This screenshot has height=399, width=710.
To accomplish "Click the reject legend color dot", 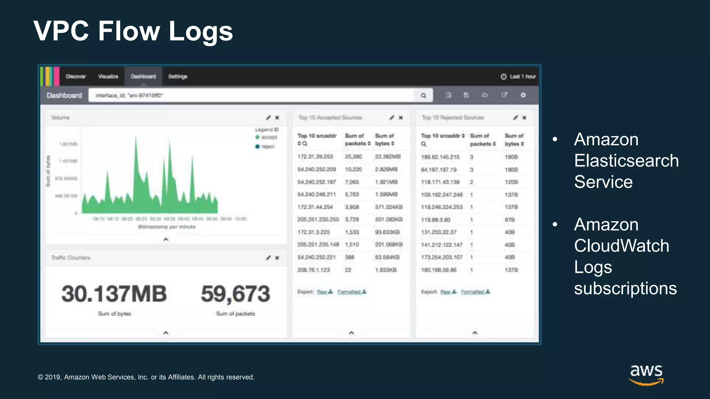I will (x=258, y=147).
